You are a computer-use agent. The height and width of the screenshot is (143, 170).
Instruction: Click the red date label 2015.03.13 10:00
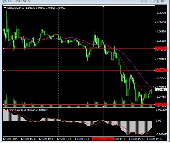pos(103,139)
